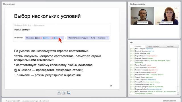Select Антон Соколов's video feed
Viewport: 182px width, 102px height.
pos(142,16)
